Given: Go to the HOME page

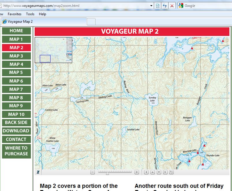Looking at the screenshot, I should pyautogui.click(x=16, y=31).
